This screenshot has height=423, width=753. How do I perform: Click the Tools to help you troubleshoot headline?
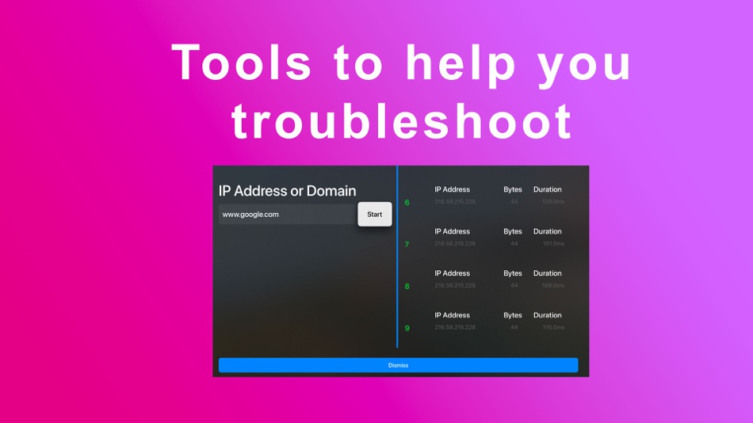pos(402,91)
